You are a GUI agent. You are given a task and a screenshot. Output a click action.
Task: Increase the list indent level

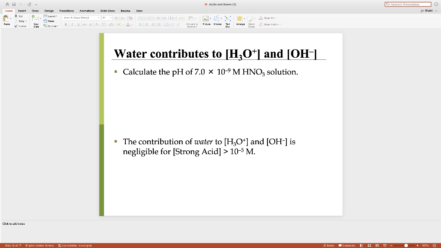164,18
